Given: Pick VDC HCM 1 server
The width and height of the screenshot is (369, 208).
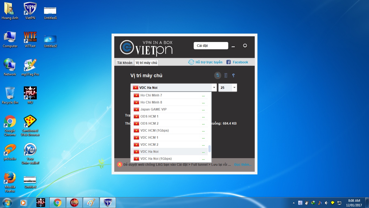Looking at the screenshot, I should tap(169, 138).
